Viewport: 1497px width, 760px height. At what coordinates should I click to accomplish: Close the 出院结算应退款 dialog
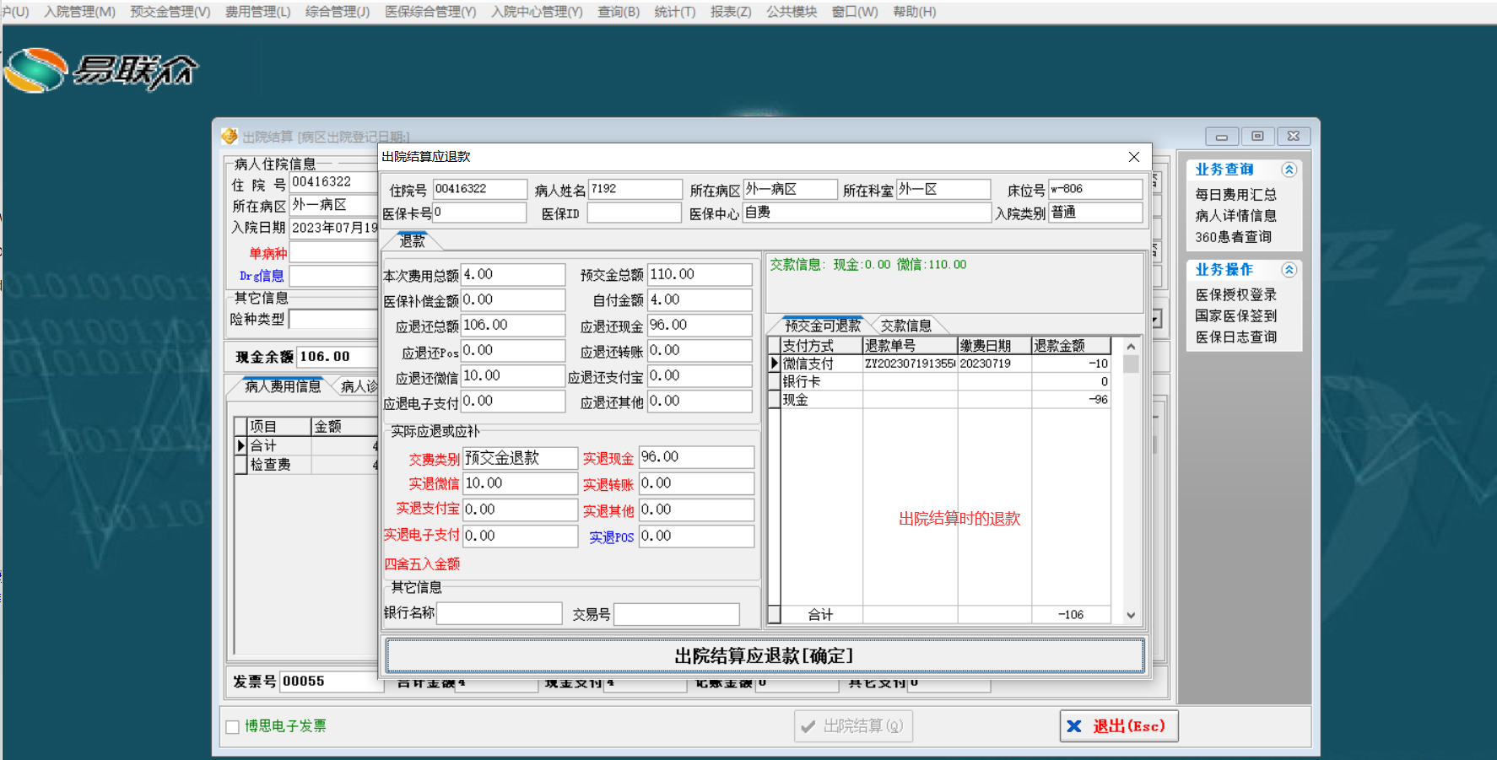(1134, 157)
